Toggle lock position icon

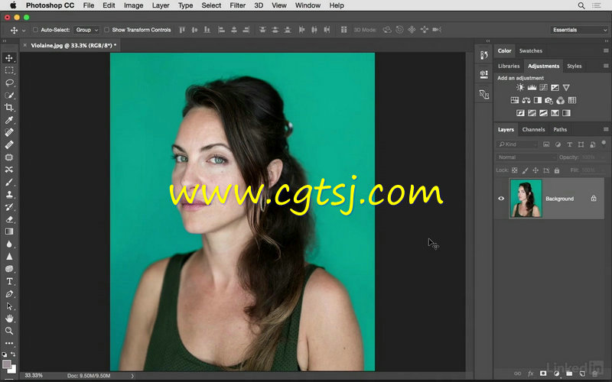click(535, 170)
